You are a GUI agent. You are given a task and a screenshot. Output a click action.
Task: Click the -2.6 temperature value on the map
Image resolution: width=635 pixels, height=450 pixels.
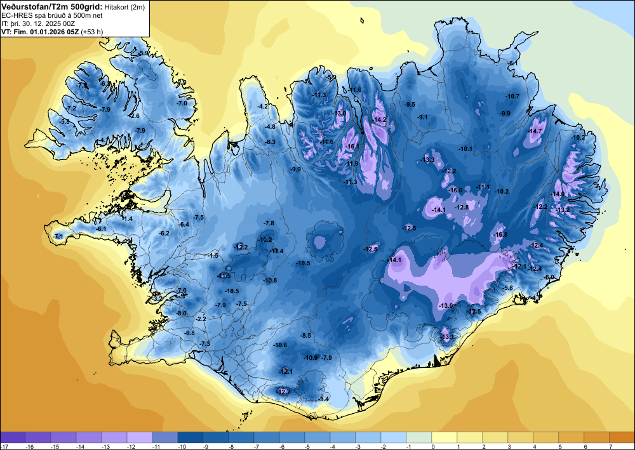[x=134, y=116]
